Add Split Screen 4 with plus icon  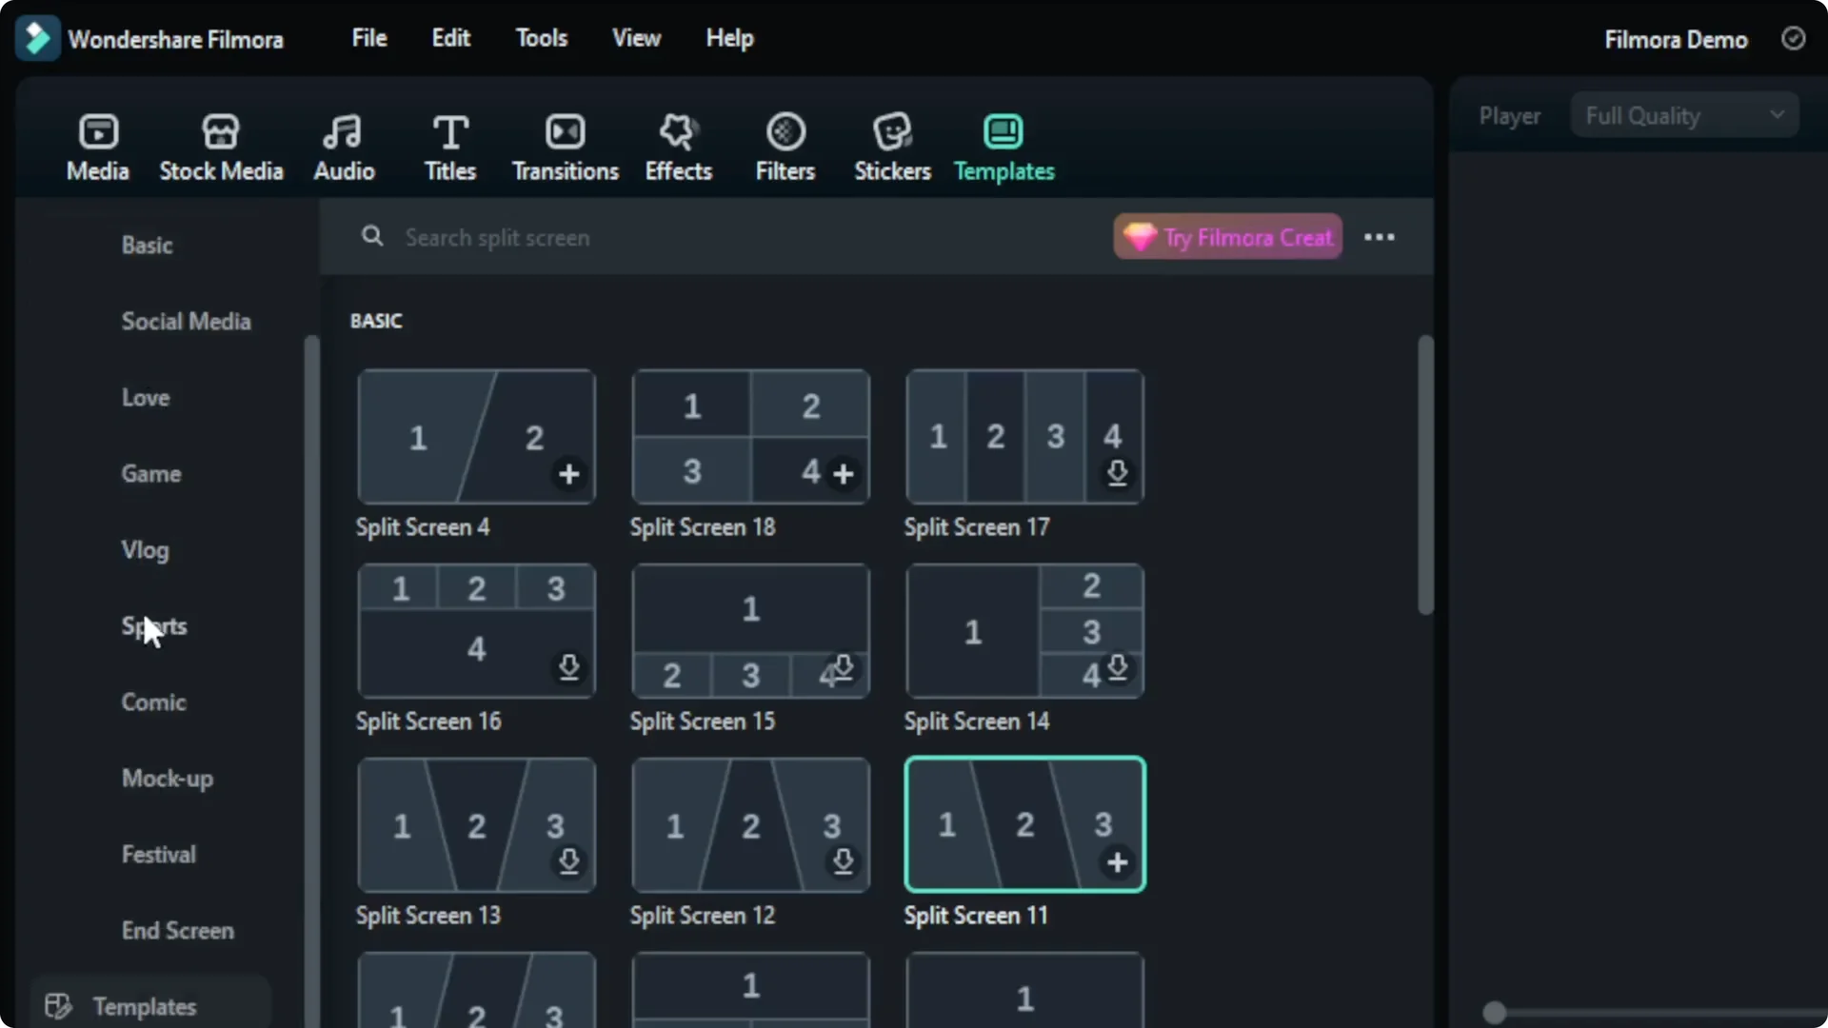point(568,474)
